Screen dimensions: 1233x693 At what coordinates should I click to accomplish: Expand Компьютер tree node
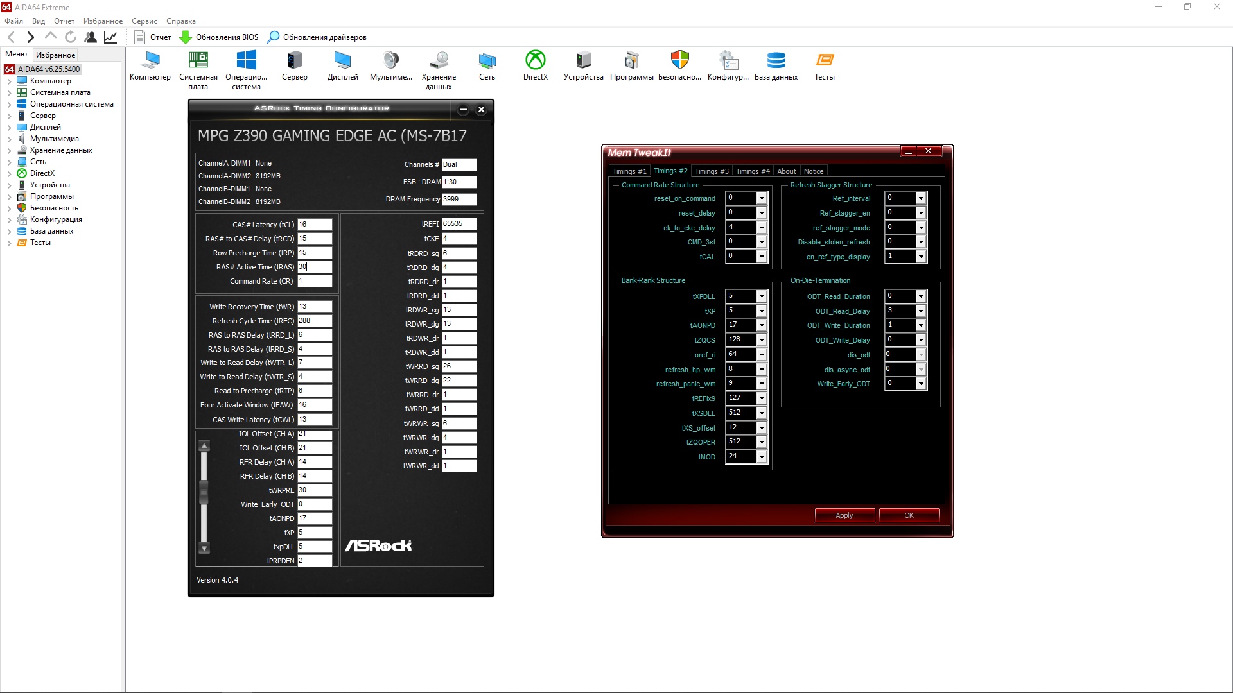pyautogui.click(x=9, y=81)
